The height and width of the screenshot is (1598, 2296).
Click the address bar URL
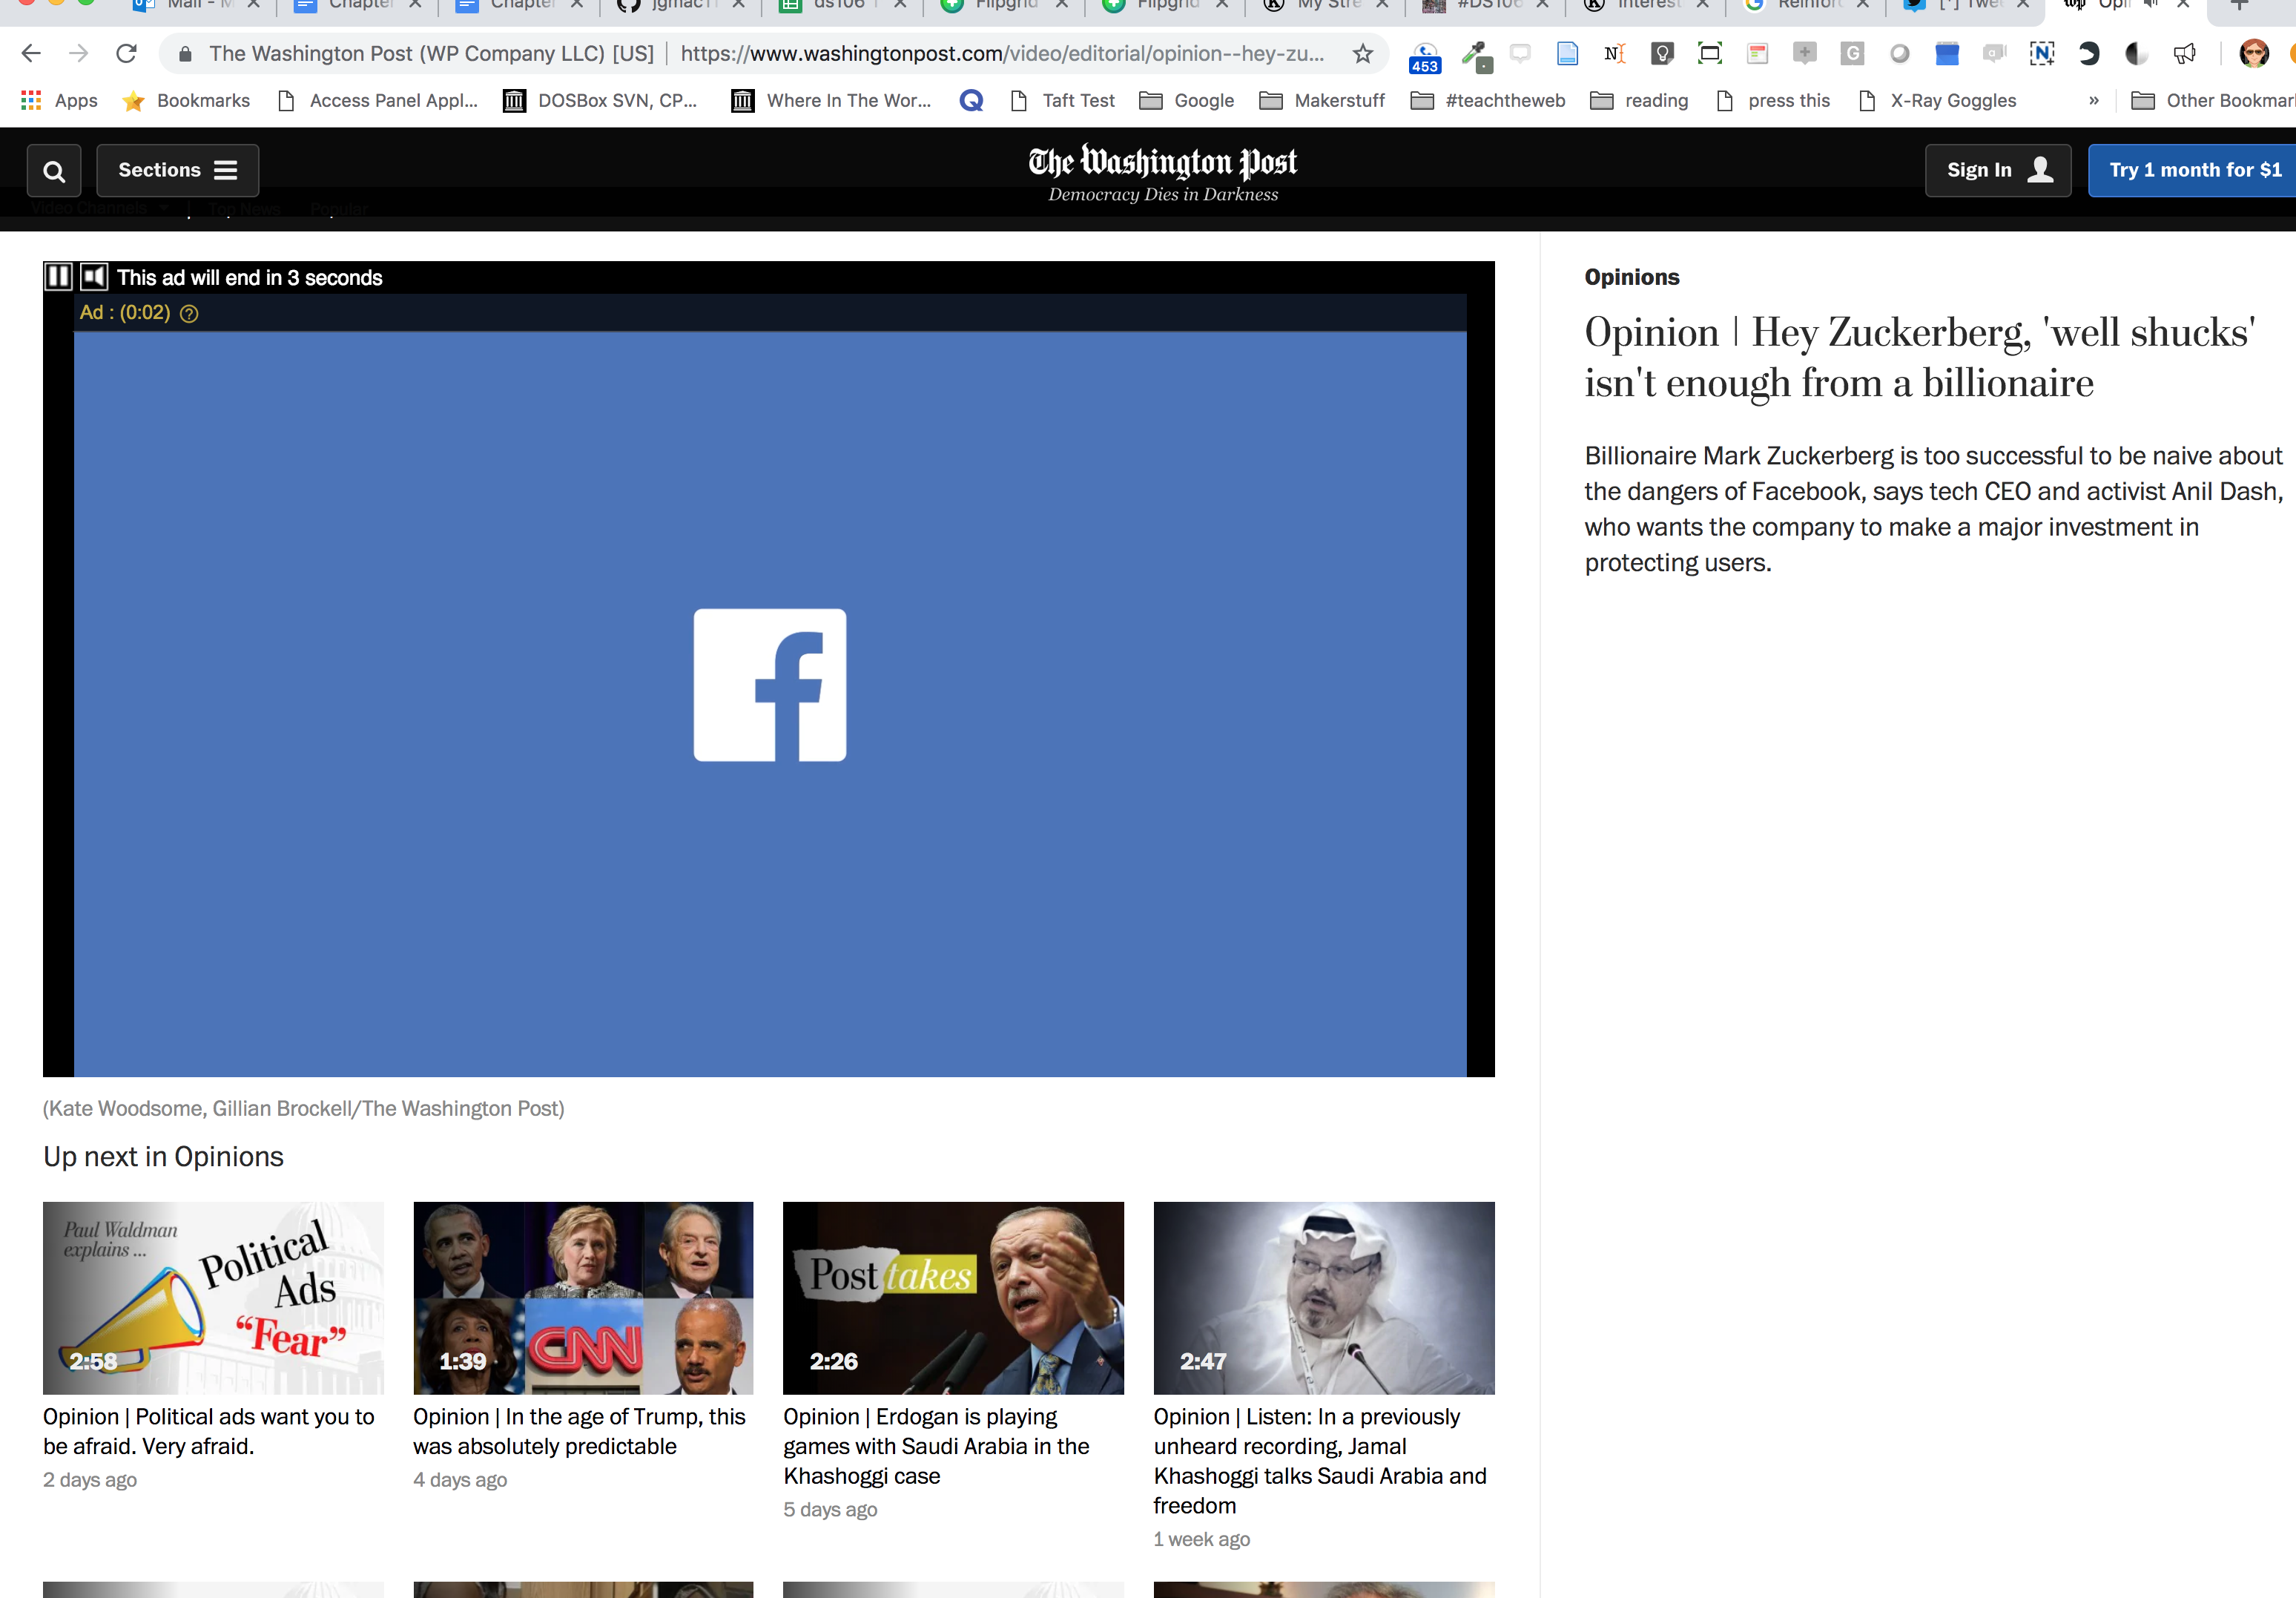[1002, 53]
